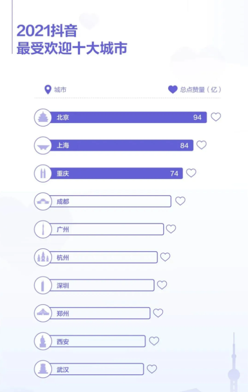
Task: Select the 广州 empty bar
Action: (x=107, y=229)
